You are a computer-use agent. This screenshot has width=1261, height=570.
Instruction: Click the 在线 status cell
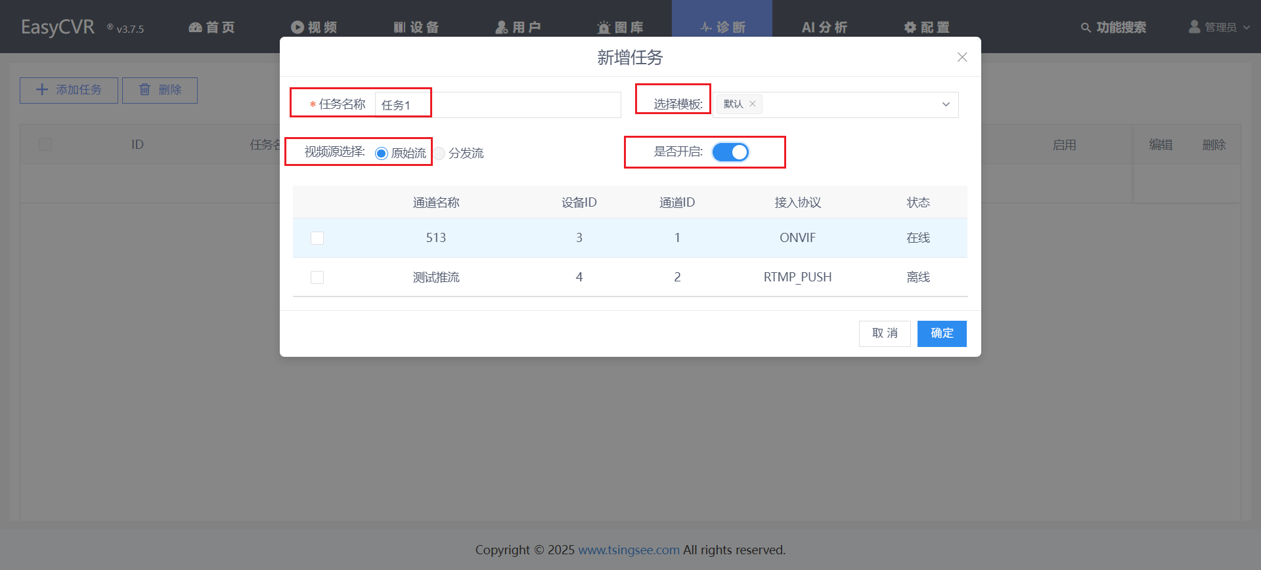pyautogui.click(x=918, y=237)
